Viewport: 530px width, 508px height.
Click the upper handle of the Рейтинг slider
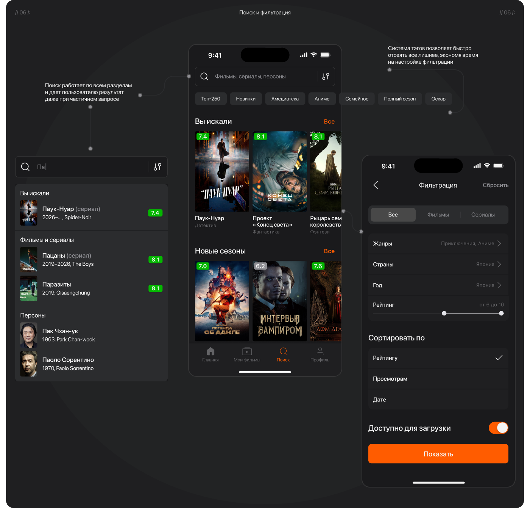click(501, 314)
